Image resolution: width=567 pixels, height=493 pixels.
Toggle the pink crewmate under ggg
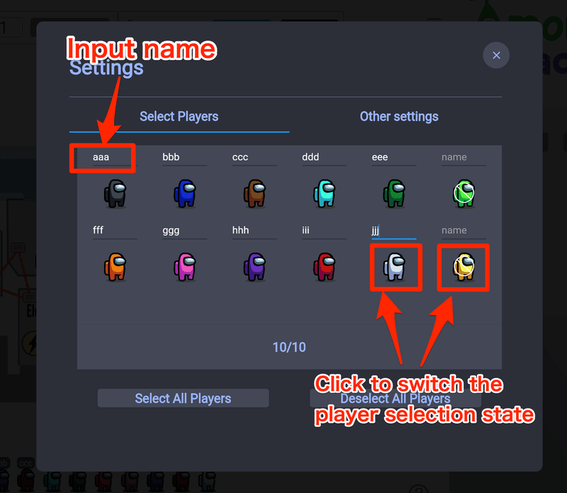tap(185, 267)
